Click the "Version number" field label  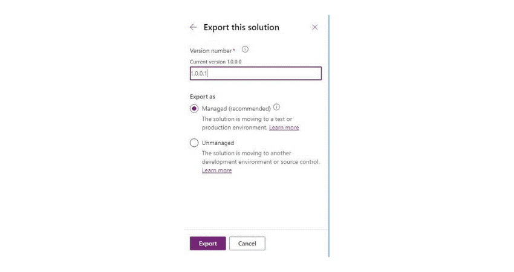tap(212, 51)
